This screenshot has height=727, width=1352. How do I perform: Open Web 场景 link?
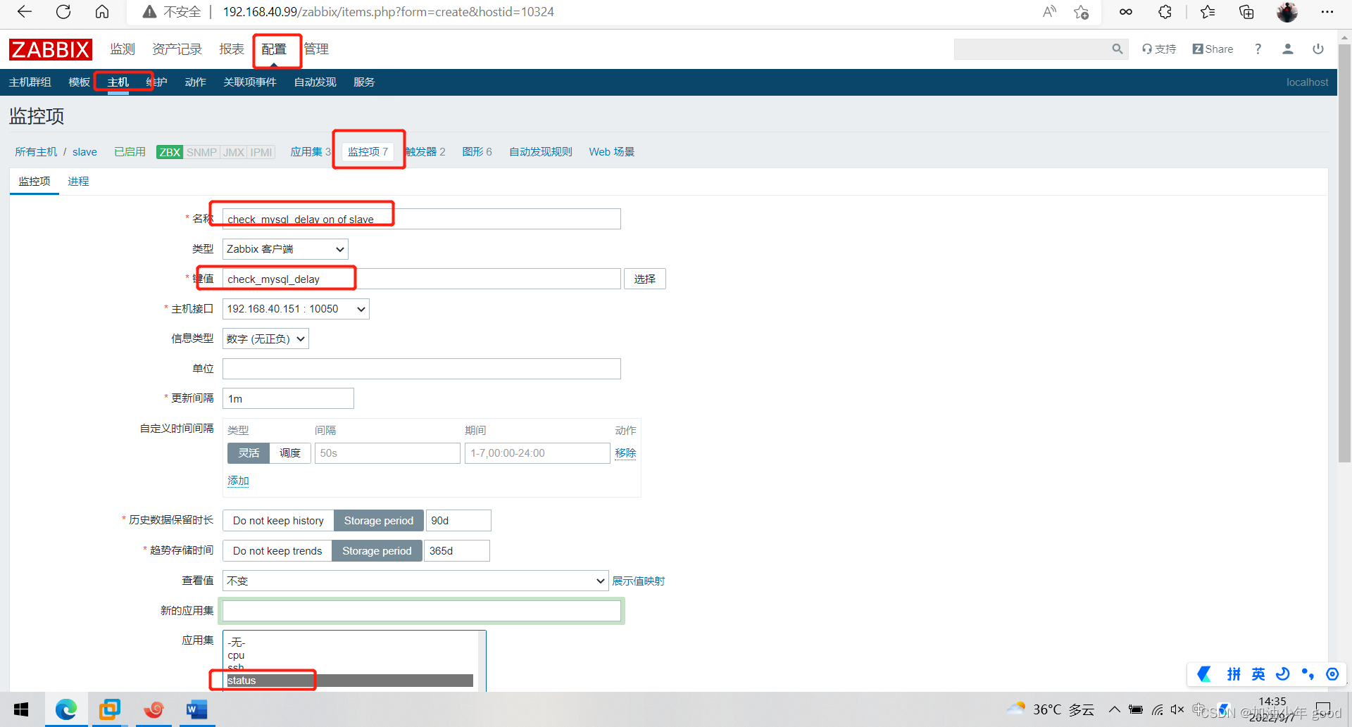[x=611, y=151]
